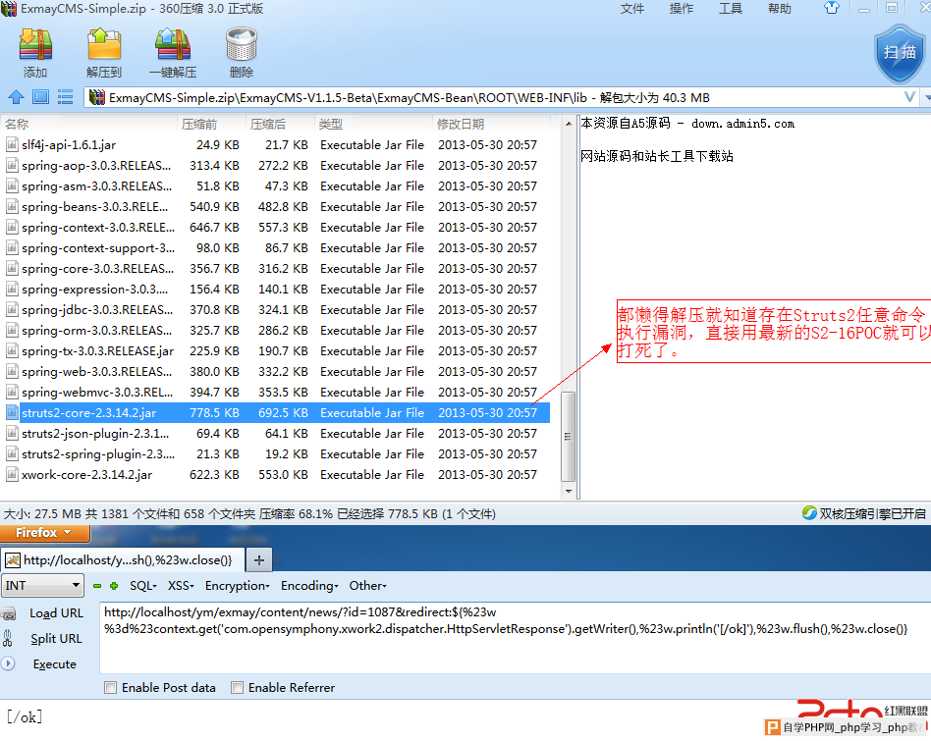Expand the XSS dropdown menu

click(181, 586)
